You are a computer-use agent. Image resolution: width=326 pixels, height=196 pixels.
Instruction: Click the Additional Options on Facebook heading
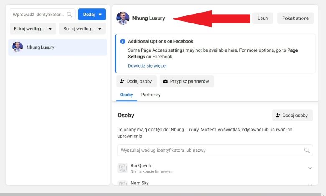click(160, 41)
